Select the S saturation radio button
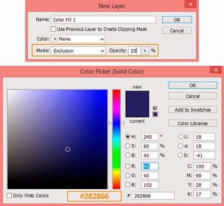 point(128,146)
